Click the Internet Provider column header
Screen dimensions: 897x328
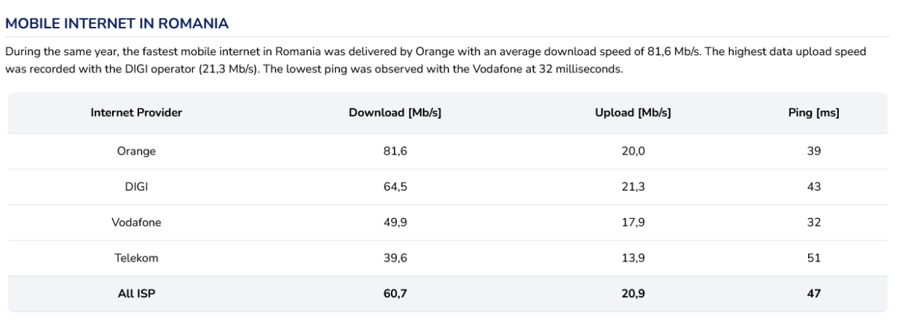[136, 113]
